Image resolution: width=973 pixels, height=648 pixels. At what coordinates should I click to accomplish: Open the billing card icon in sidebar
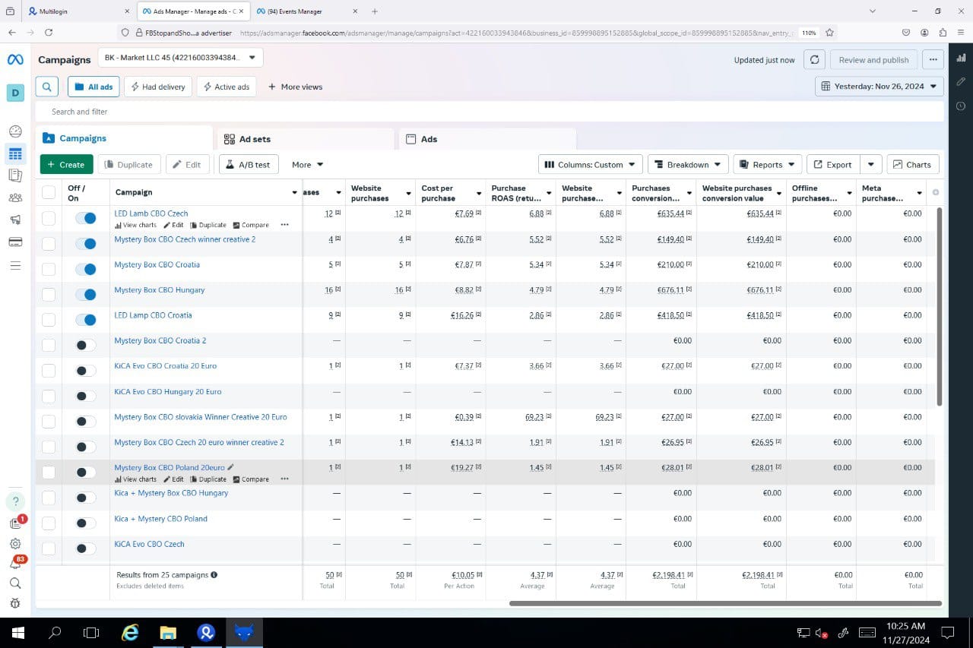[x=15, y=242]
